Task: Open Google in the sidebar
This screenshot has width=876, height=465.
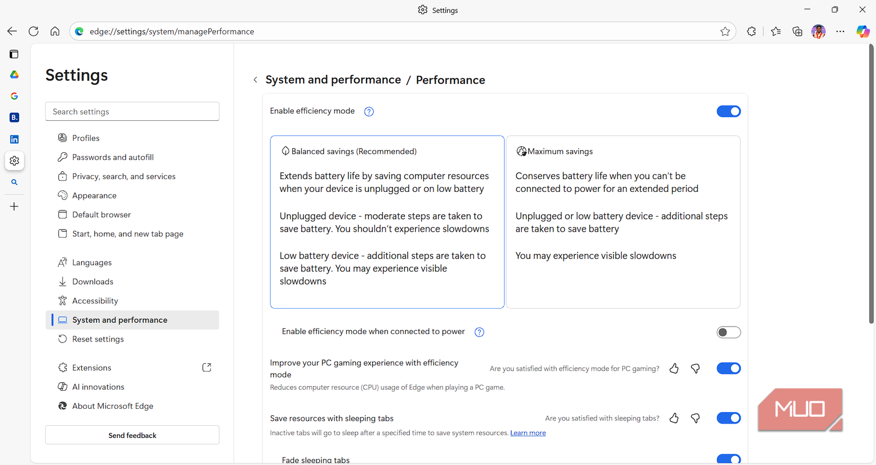Action: coord(14,96)
